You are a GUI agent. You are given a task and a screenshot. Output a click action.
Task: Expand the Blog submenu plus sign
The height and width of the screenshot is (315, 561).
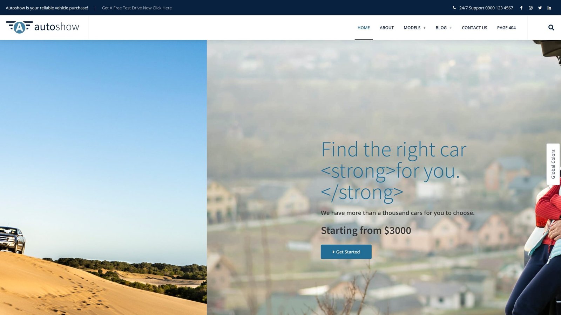tap(451, 28)
